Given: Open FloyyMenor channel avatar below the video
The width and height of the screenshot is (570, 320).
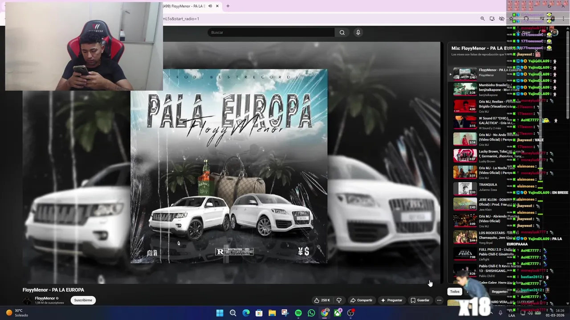Looking at the screenshot, I should click(28, 300).
